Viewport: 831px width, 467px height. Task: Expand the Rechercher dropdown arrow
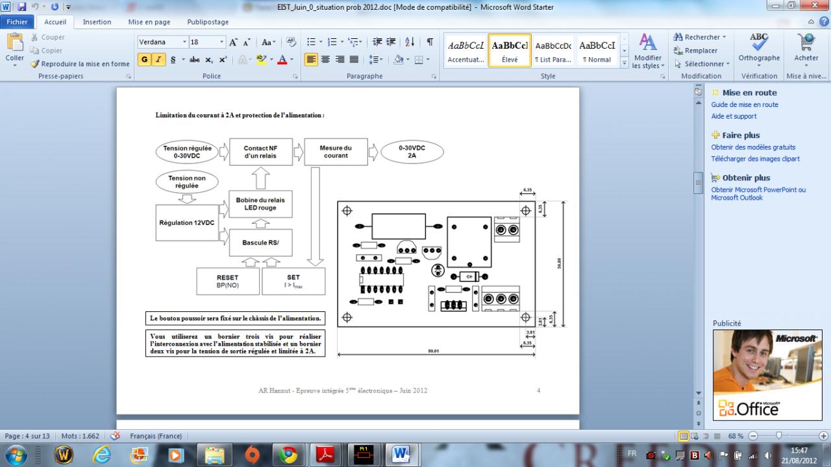pyautogui.click(x=724, y=37)
